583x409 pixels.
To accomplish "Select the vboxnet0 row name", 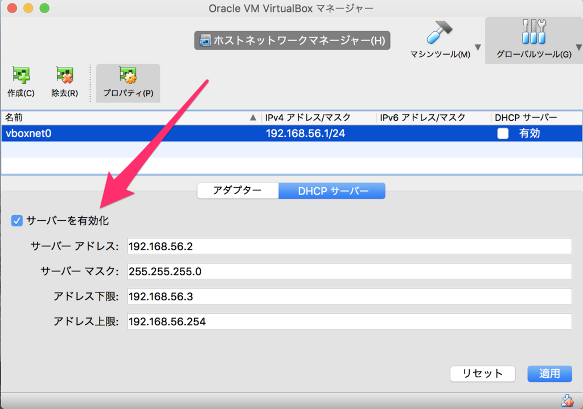I will click(28, 133).
